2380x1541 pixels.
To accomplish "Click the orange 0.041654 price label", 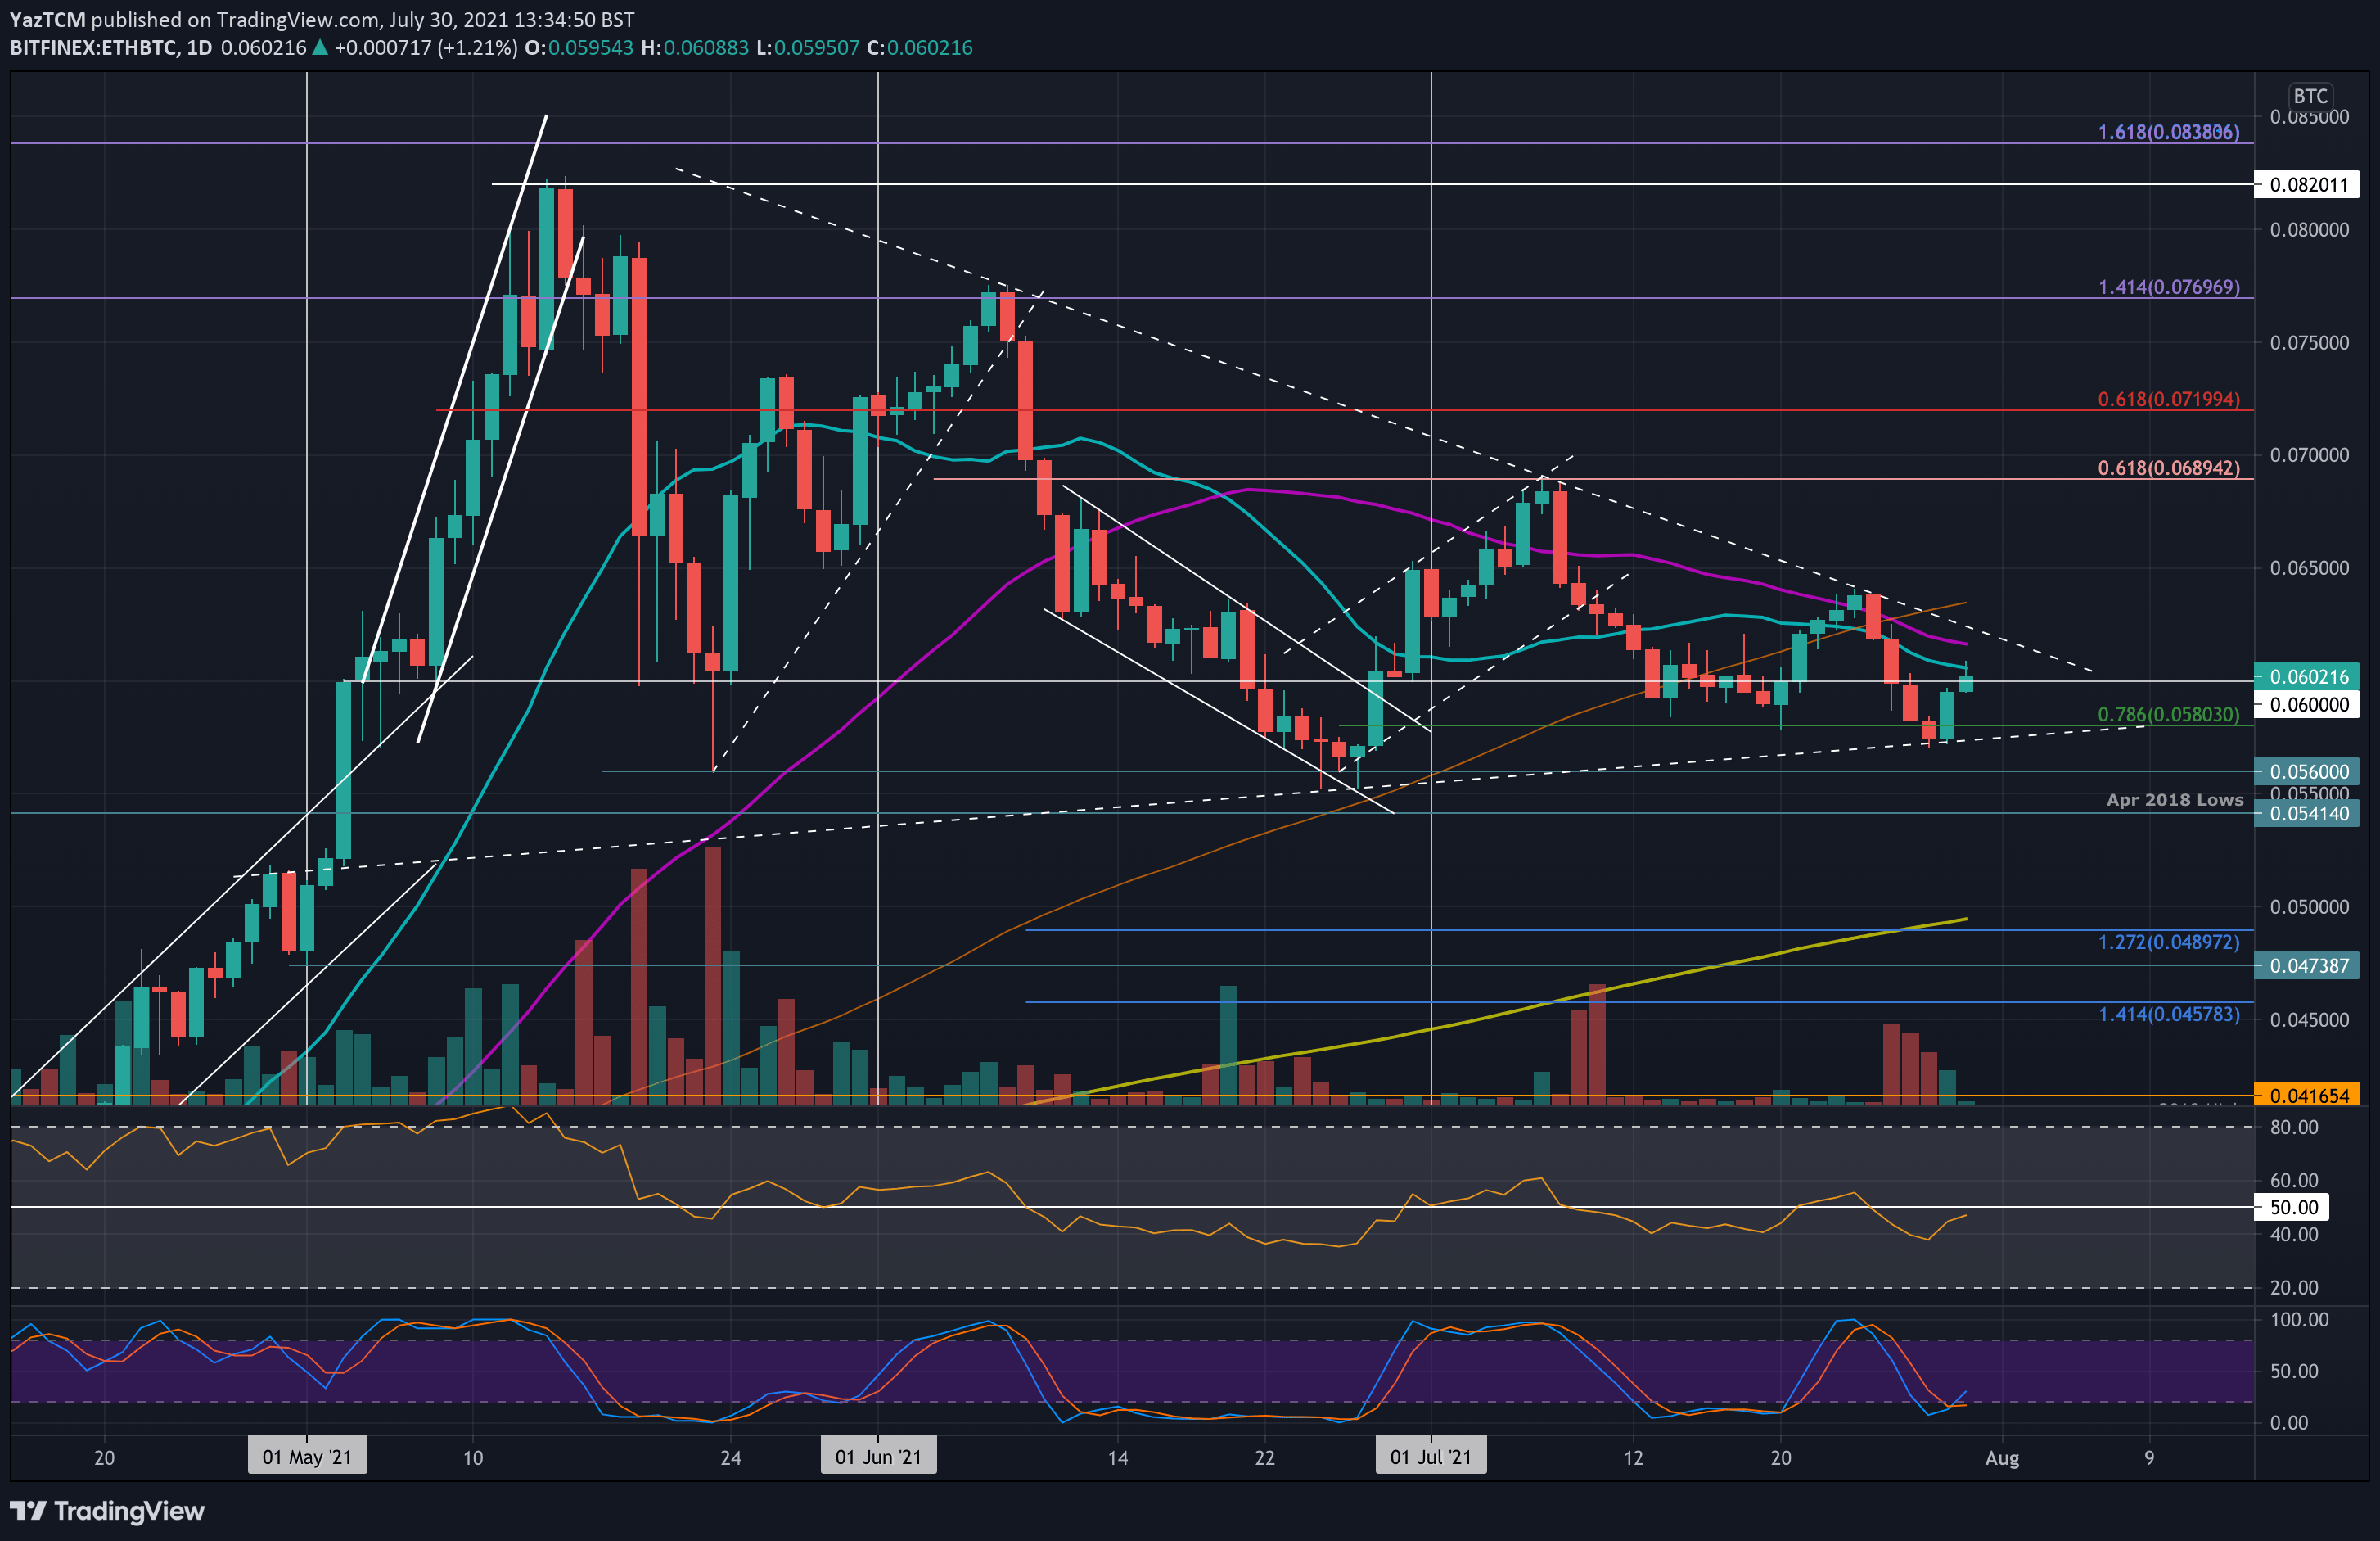I will [x=2308, y=1096].
